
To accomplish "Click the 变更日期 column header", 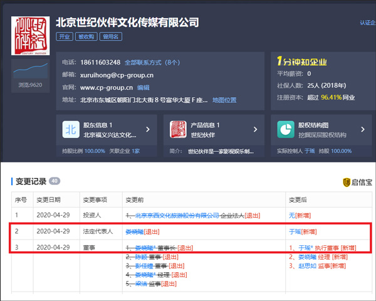I will 48,199.
